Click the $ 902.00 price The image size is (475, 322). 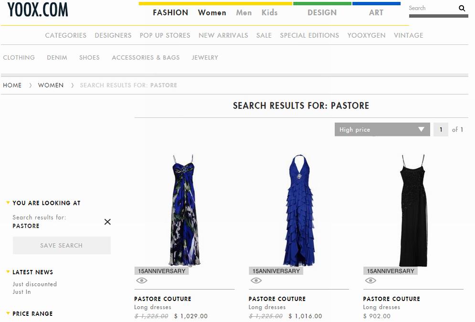(x=377, y=316)
